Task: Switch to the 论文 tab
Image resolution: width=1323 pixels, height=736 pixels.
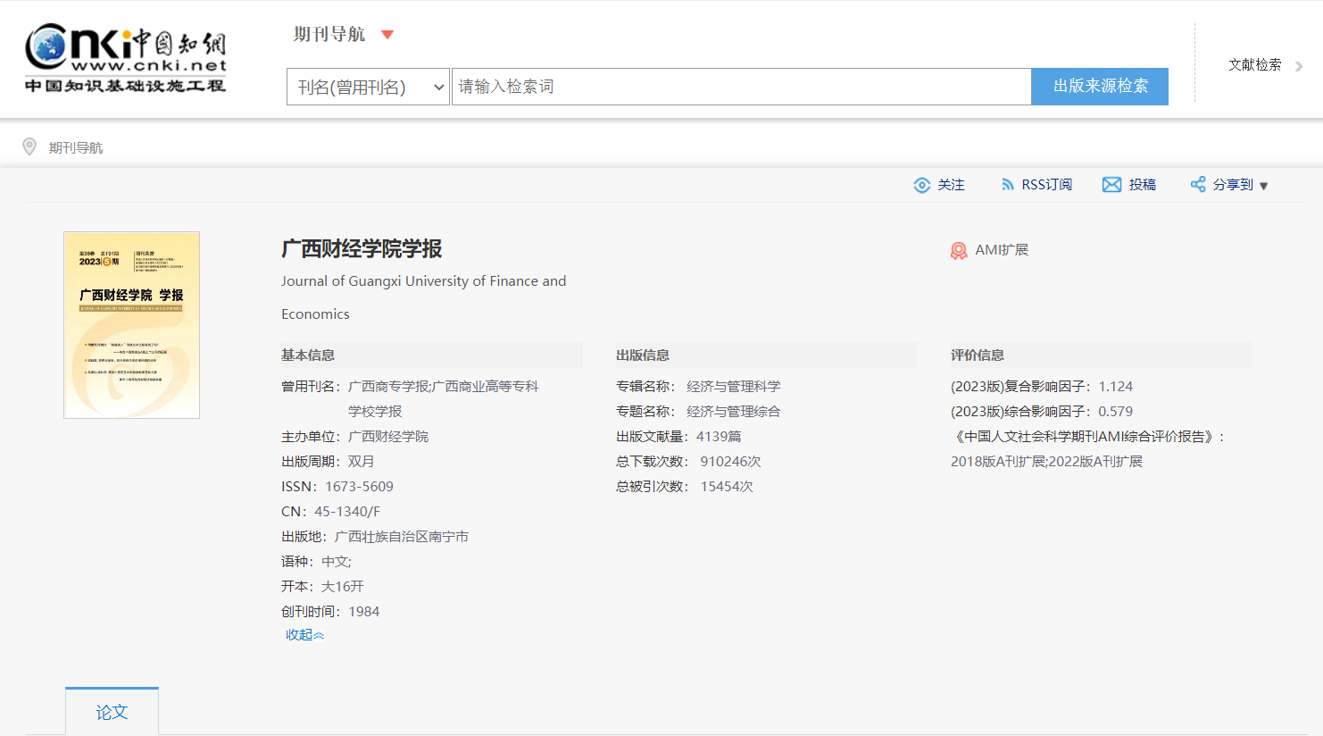Action: point(112,712)
